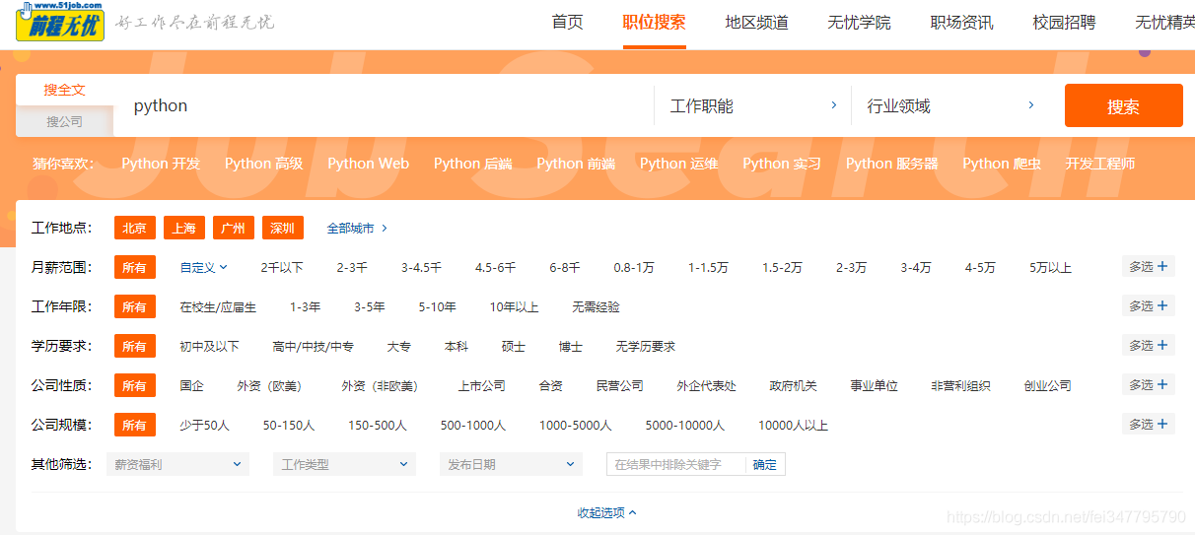The width and height of the screenshot is (1195, 535).
Task: Enable 多选 for 公司规模 row
Action: (x=1149, y=424)
